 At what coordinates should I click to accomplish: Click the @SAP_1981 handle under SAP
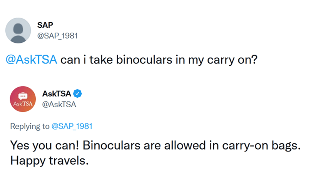pos(57,36)
